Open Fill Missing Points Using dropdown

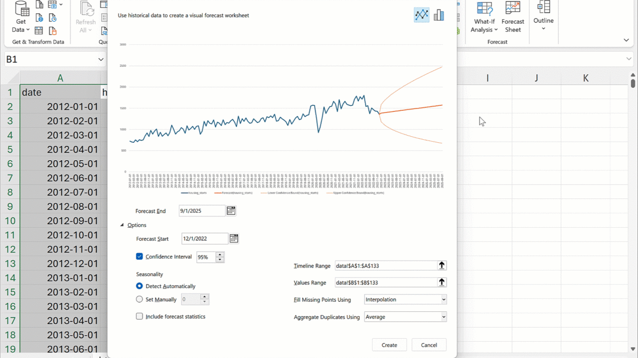[x=405, y=299]
